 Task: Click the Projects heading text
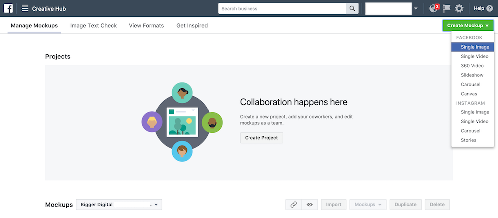(x=58, y=56)
